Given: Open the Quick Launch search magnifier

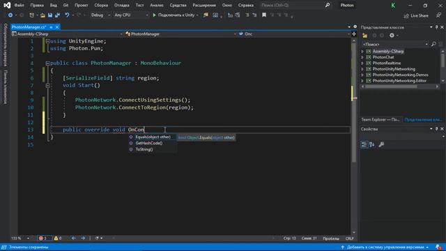Looking at the screenshot, I should [328, 5].
